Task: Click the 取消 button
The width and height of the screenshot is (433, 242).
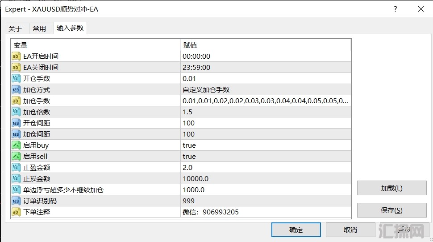Action: click(350, 230)
